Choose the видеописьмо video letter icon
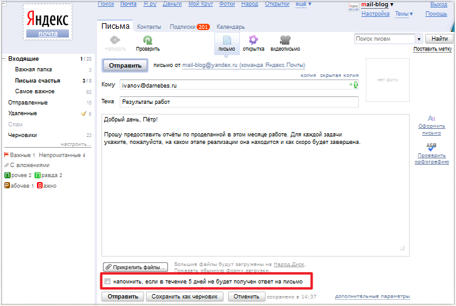456x306 pixels. tap(285, 40)
